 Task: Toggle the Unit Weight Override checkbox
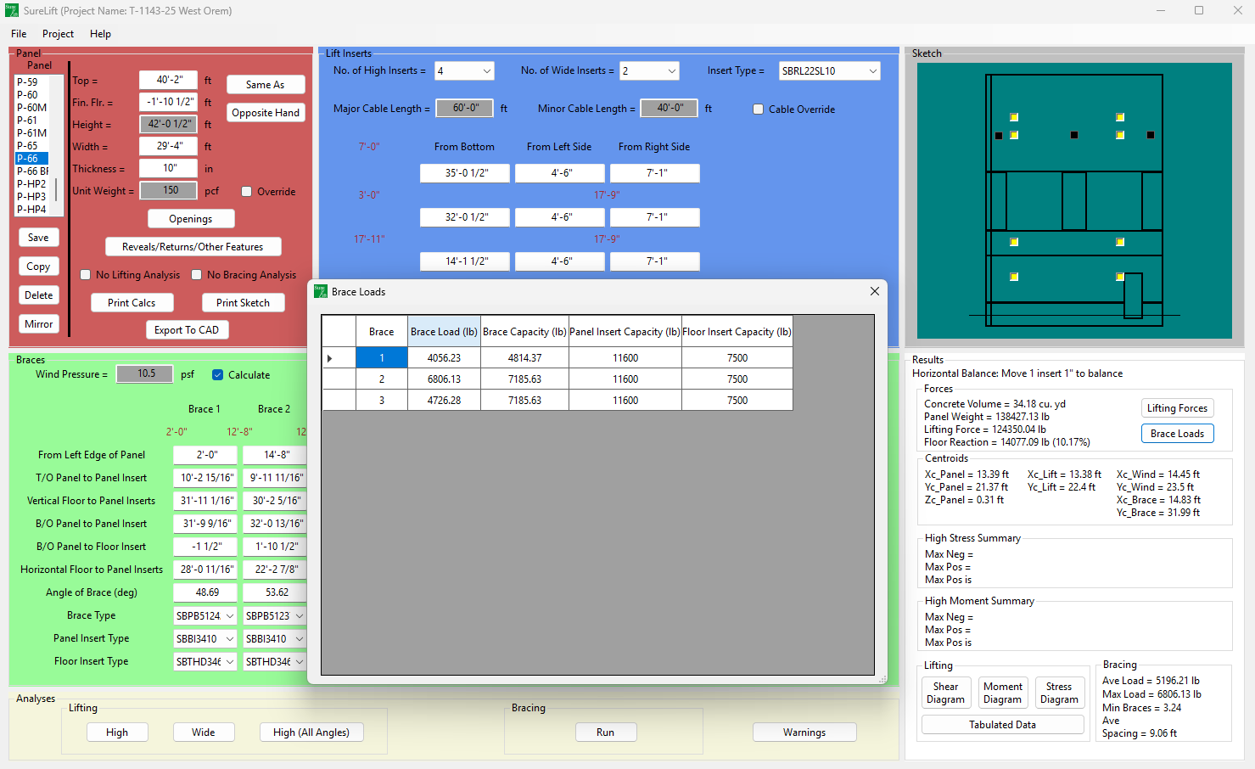point(247,192)
